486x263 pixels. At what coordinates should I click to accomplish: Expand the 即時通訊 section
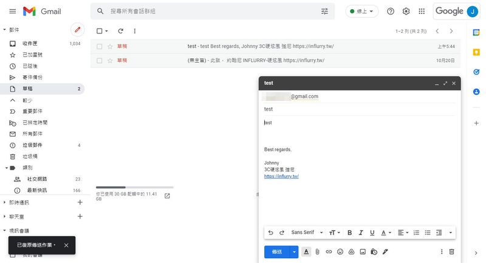tap(4, 202)
